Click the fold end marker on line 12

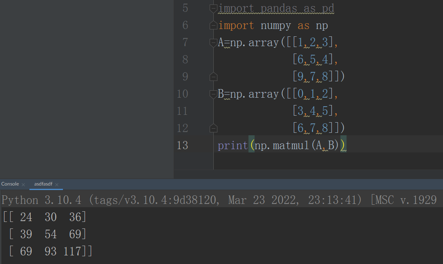213,128
